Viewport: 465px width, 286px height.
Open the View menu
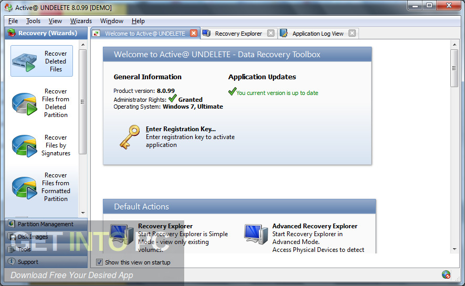click(55, 21)
